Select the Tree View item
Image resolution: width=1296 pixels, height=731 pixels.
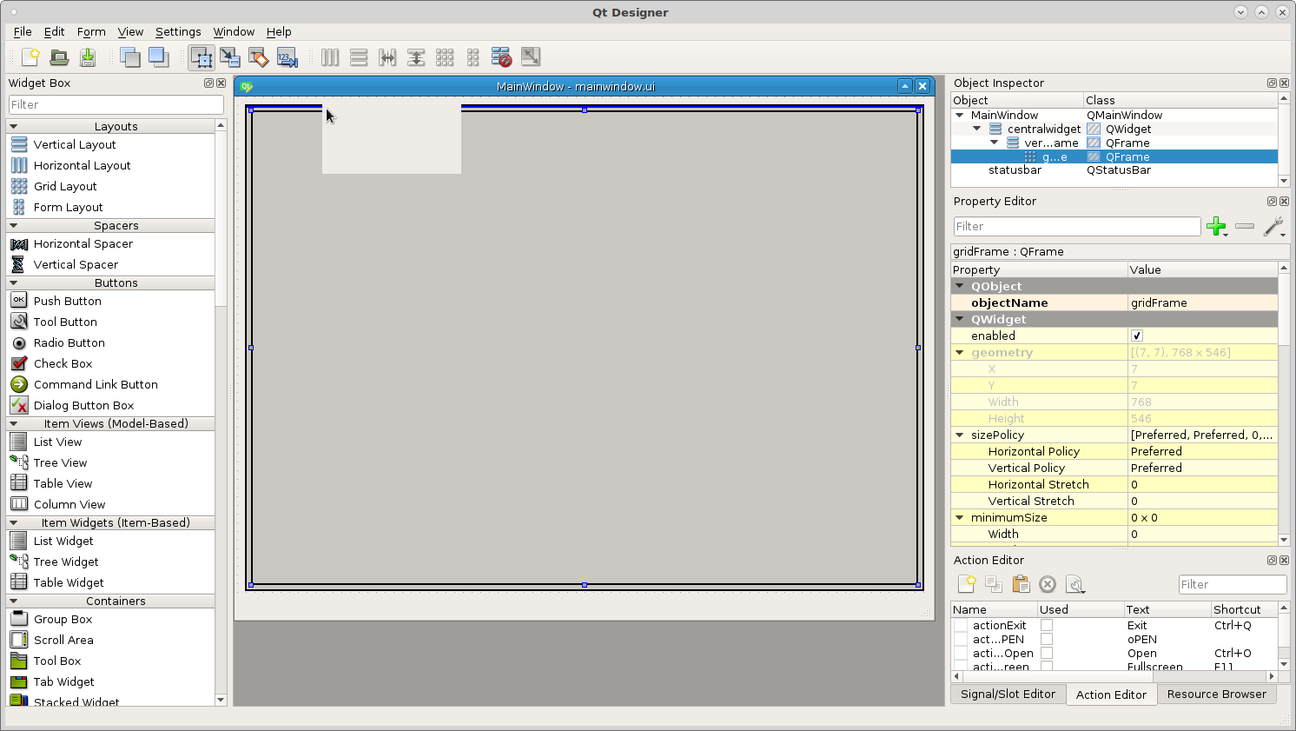(60, 462)
